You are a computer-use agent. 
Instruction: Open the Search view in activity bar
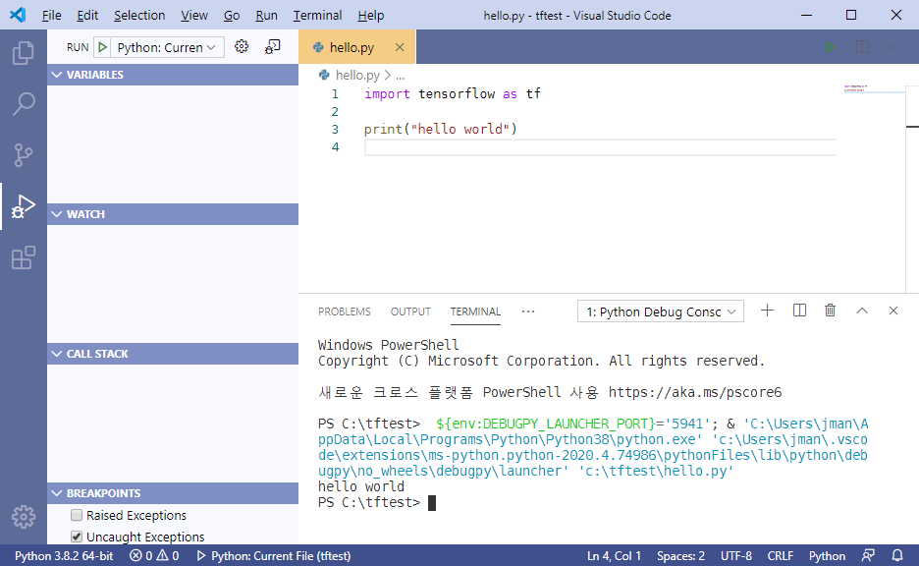(24, 104)
